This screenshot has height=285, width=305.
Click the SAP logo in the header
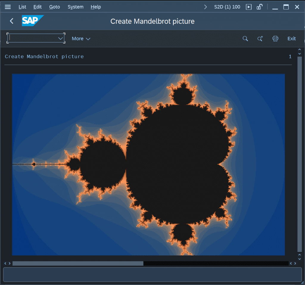click(x=33, y=21)
